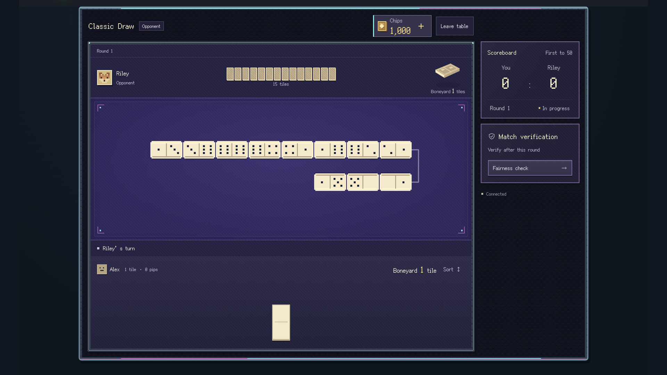Image resolution: width=667 pixels, height=375 pixels.
Task: Click the Match verification shield icon
Action: [492, 136]
